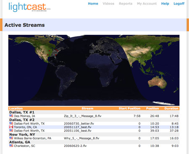Click the 10:38 position value
Screen dimensions: 189x154
[155, 146]
